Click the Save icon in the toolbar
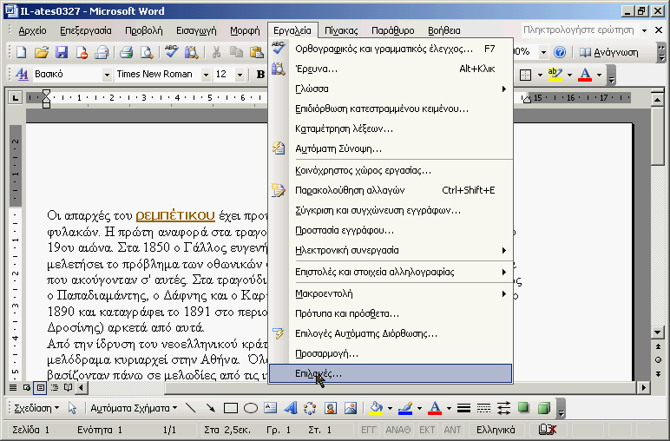This screenshot has height=441, width=670. [x=61, y=52]
